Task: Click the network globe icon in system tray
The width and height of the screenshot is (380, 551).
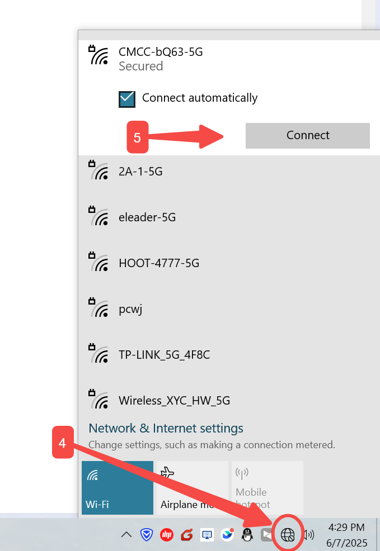Action: 288,535
